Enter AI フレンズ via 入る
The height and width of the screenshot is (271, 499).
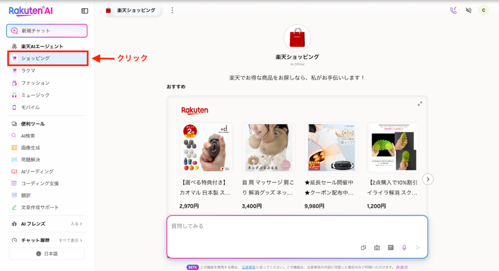click(x=77, y=224)
